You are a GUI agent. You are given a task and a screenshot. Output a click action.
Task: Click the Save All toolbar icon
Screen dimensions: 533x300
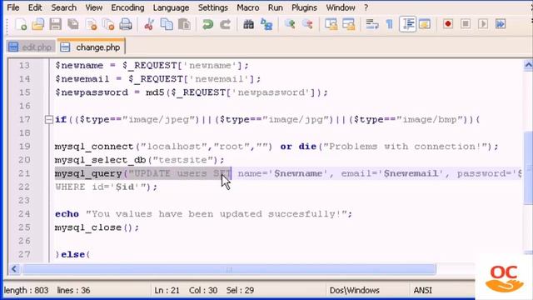pos(73,24)
